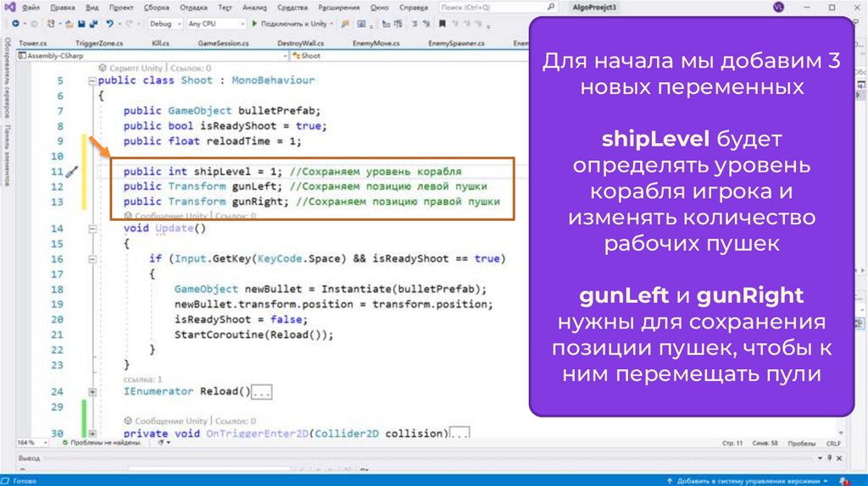This screenshot has height=486, width=868.
Task: Click the decrease indent toolbar icon
Action: click(414, 24)
